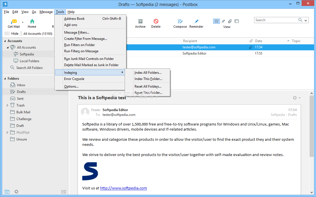Viewport: 316px width, 197px height.
Task: Open Options... from Tools menu
Action: 90,86
